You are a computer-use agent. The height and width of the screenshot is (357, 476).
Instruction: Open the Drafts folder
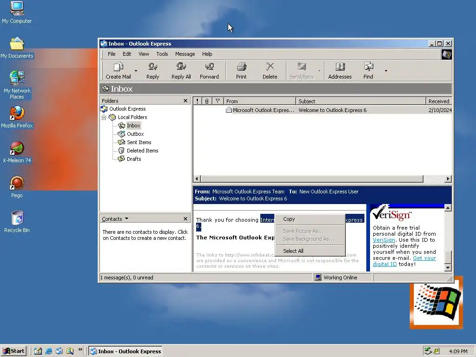click(134, 159)
